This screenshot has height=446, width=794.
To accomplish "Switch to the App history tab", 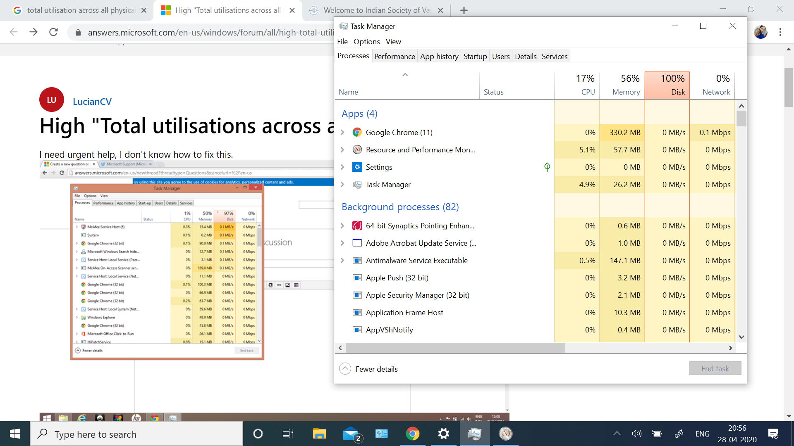I will click(x=439, y=57).
